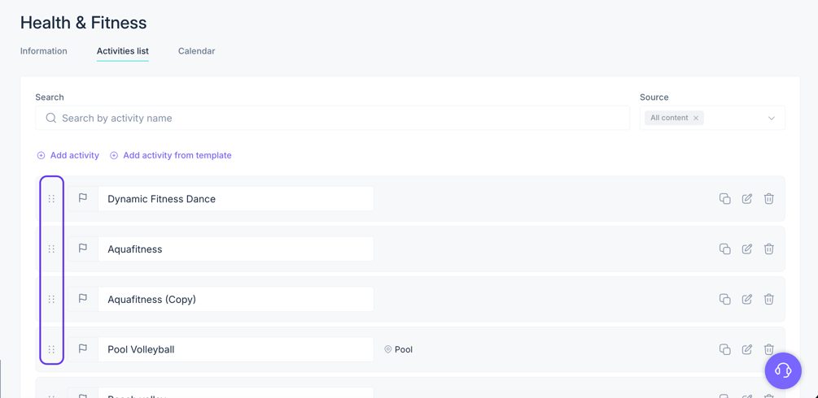Viewport: 818px width, 398px height.
Task: Click the flag icon beside Aquafitness
Action: (x=82, y=249)
